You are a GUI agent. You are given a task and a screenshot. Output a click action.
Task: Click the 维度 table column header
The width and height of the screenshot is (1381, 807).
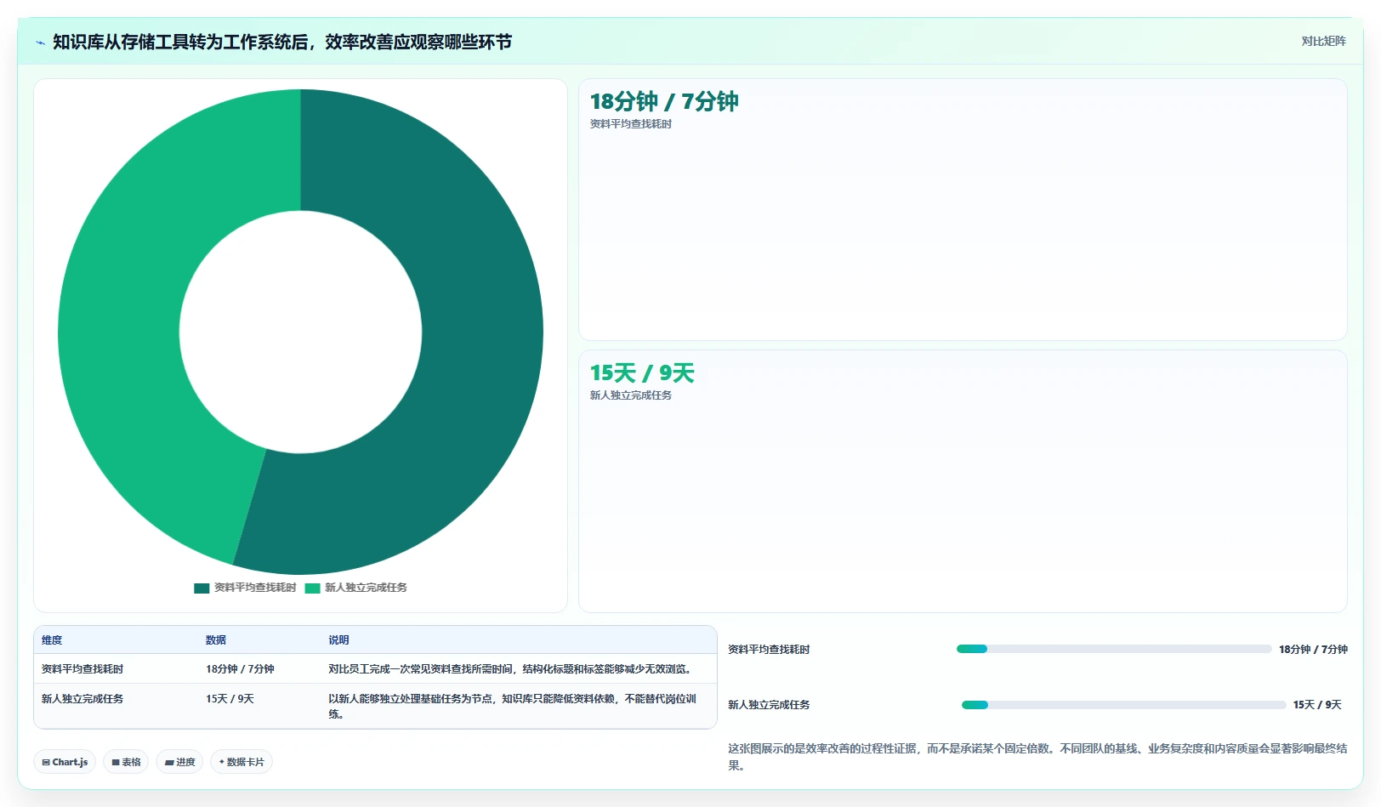52,640
